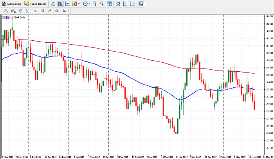Select the text label tool

click(28, 11)
